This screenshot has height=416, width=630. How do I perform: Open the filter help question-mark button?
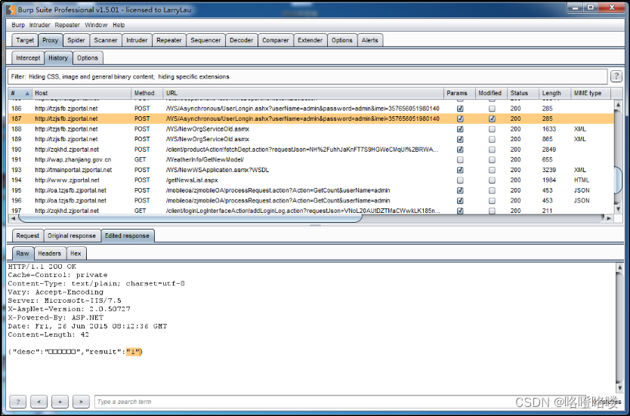point(616,76)
